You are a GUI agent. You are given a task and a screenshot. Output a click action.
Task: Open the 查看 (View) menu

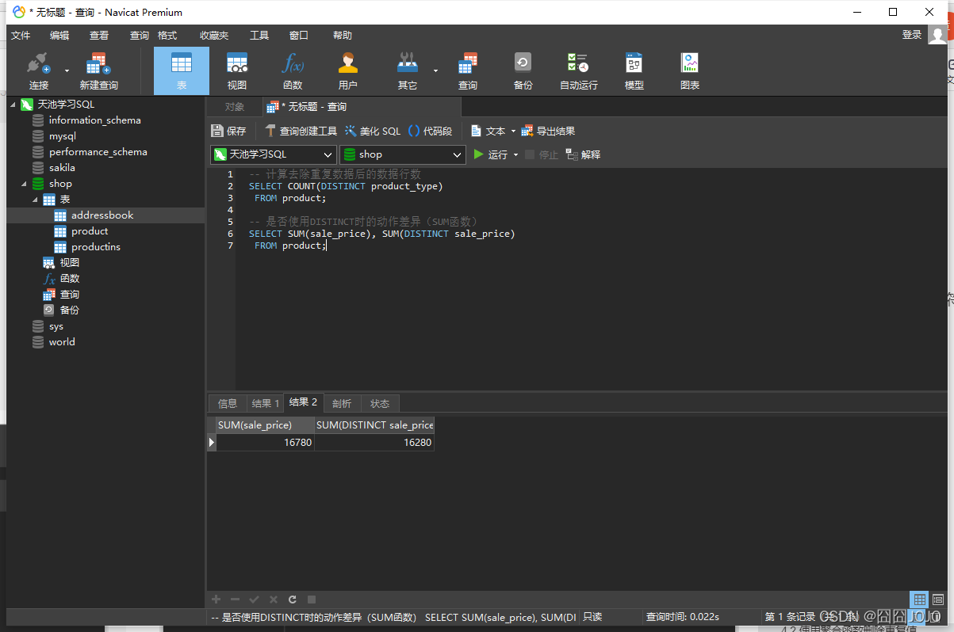[x=99, y=35]
